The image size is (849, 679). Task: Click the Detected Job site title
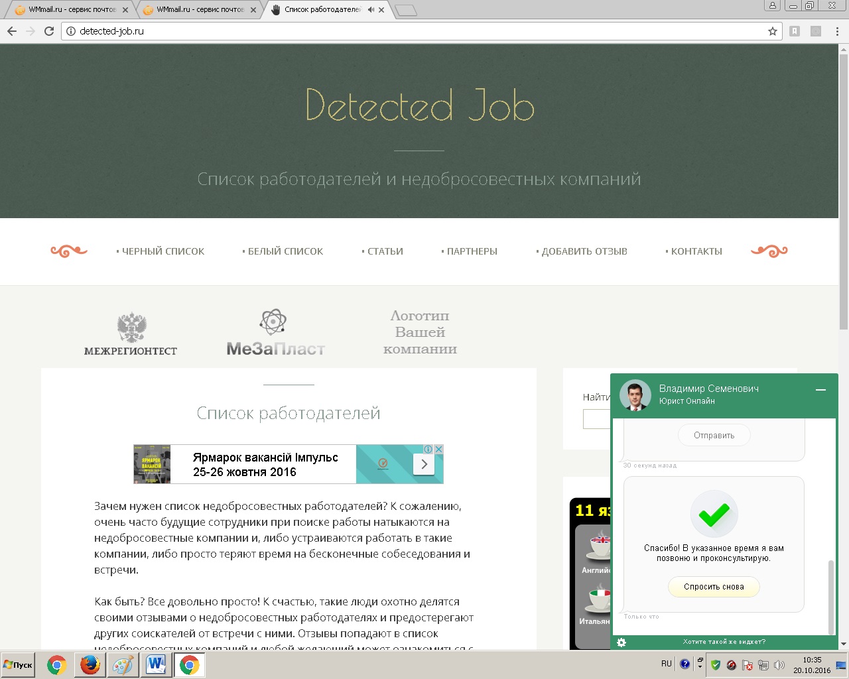pyautogui.click(x=420, y=106)
